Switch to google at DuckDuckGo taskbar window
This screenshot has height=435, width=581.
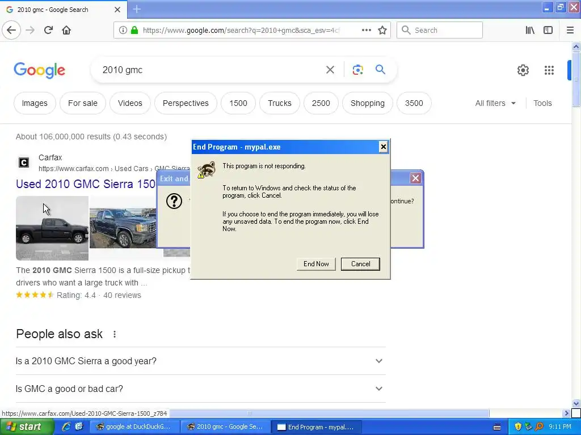click(x=135, y=427)
